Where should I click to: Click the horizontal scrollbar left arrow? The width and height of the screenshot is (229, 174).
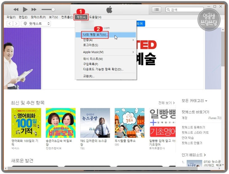[x=6, y=168]
